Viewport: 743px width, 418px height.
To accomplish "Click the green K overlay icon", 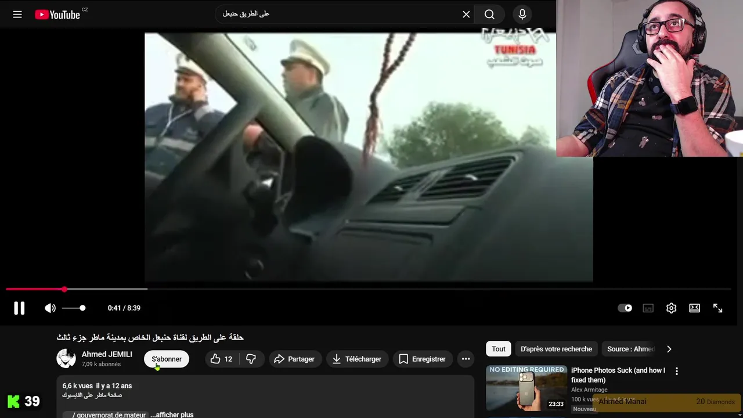I will pyautogui.click(x=13, y=401).
